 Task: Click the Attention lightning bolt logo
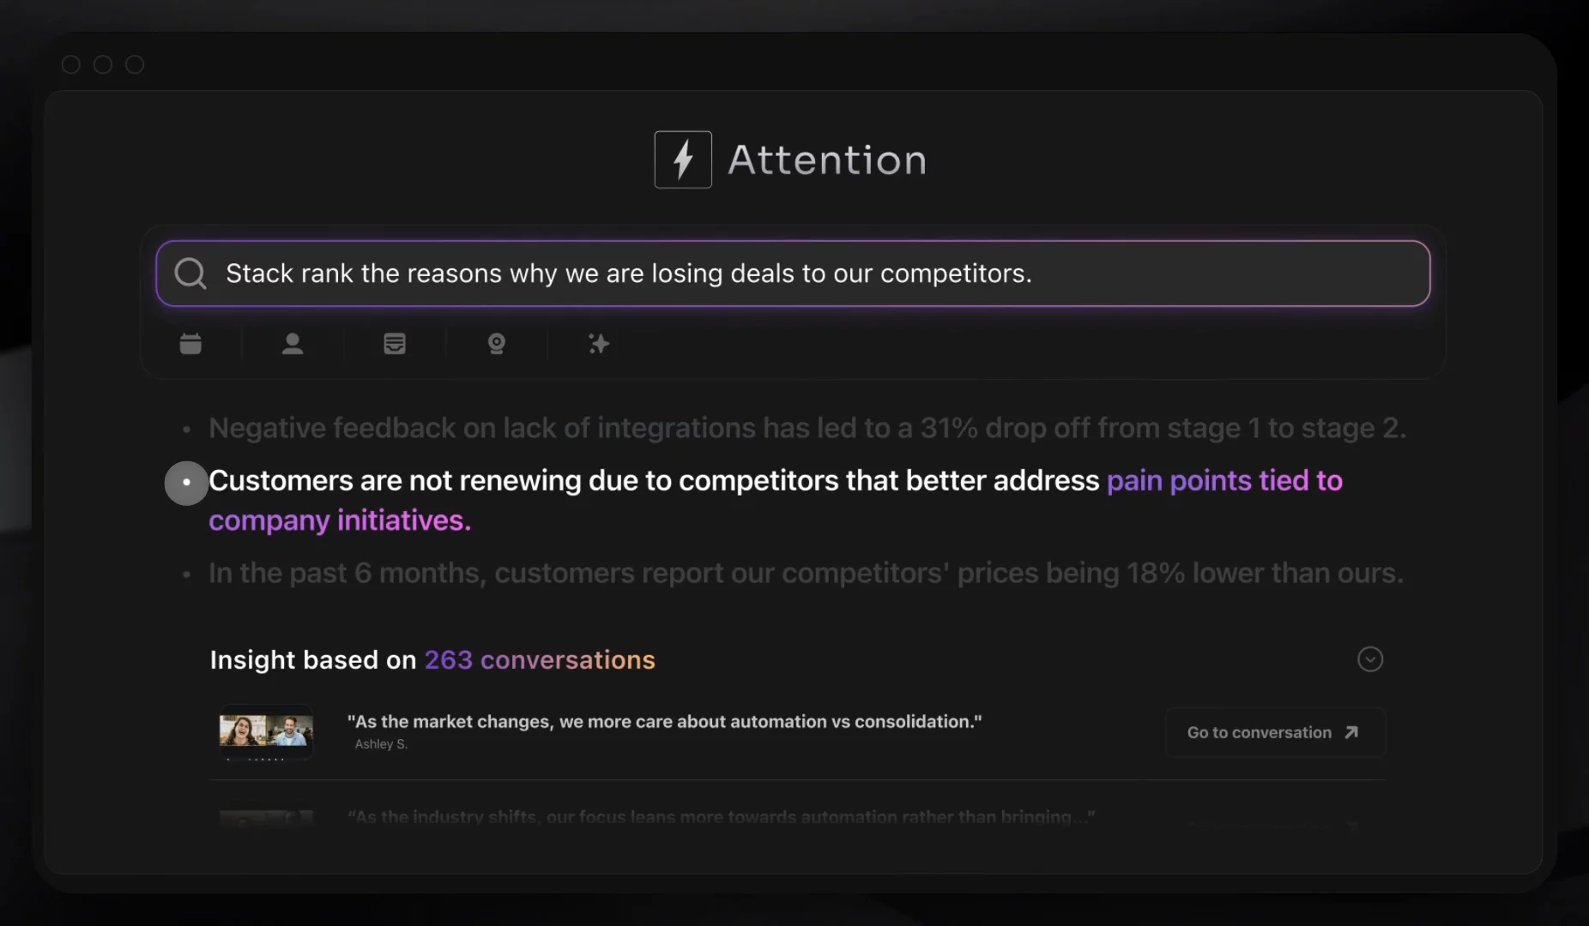(x=683, y=159)
